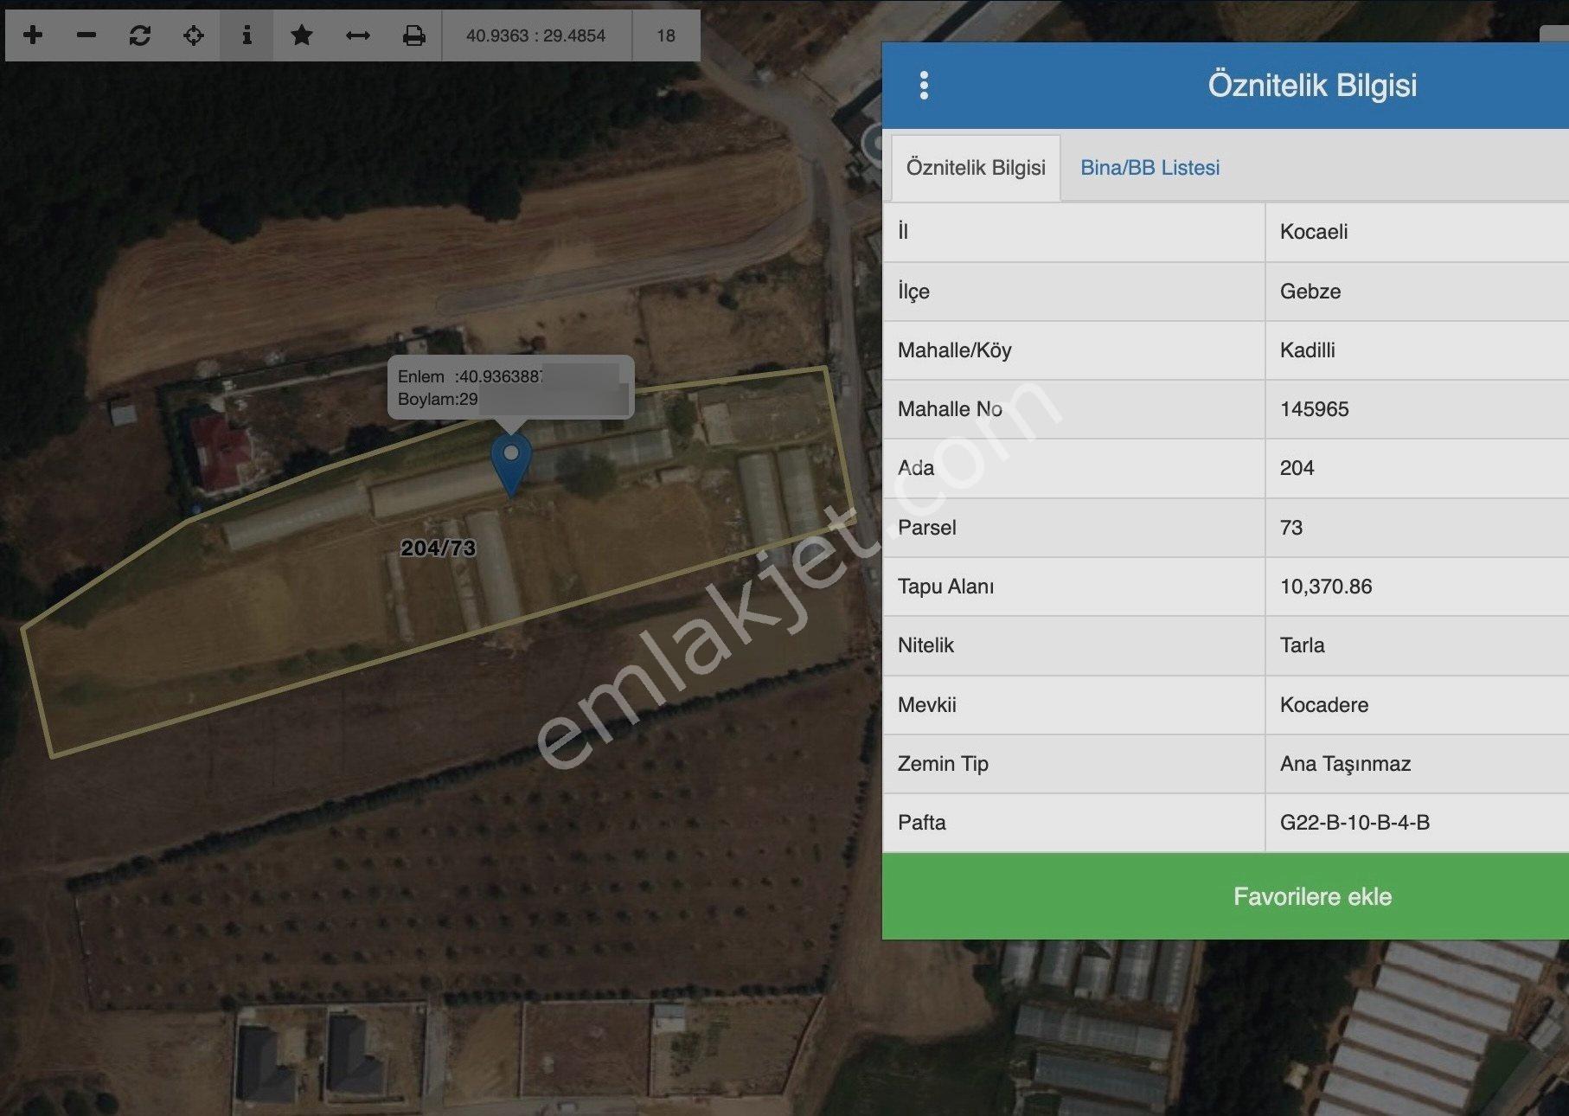
Task: Select Mevkii value Kocadere
Action: click(1417, 705)
